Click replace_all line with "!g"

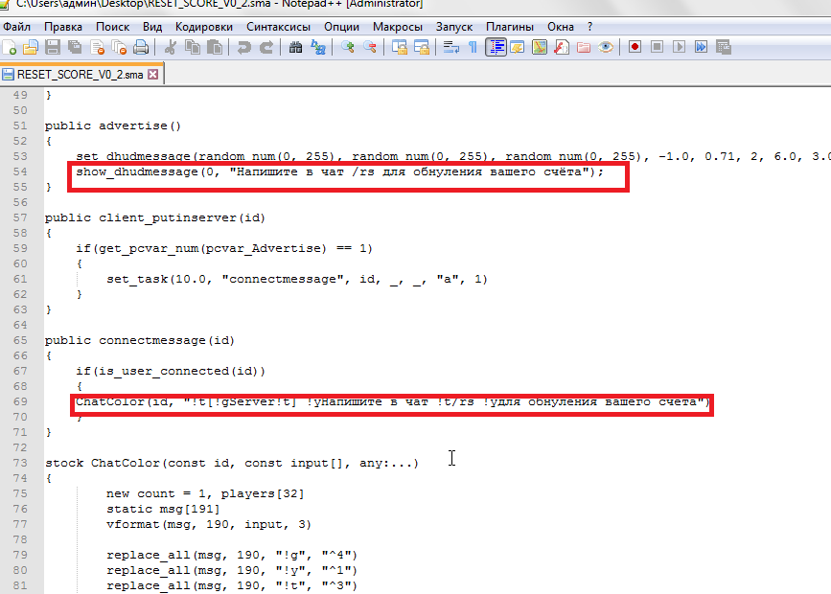click(x=232, y=556)
